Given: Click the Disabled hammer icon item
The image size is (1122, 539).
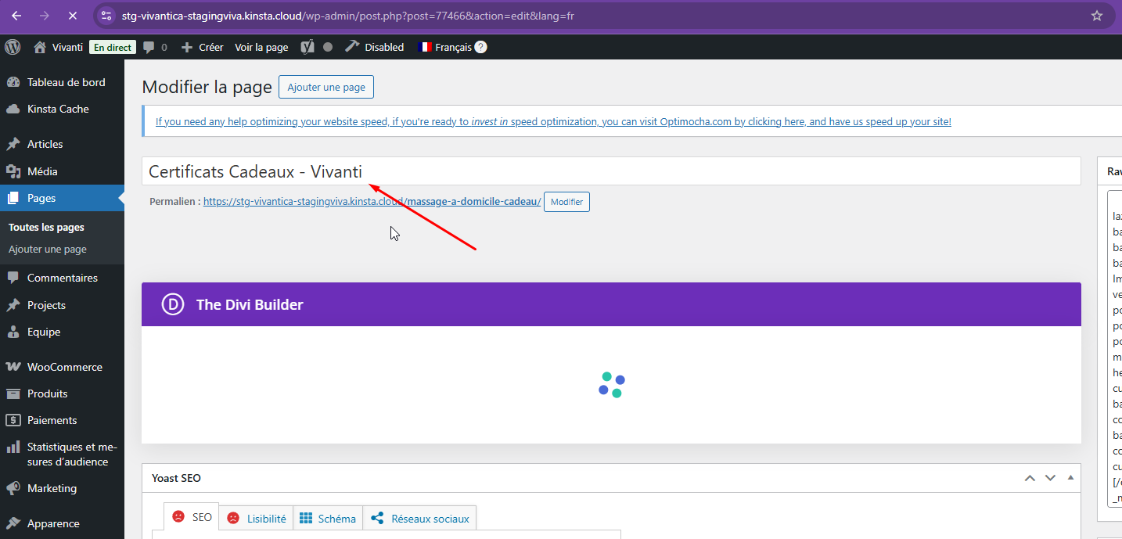Looking at the screenshot, I should pyautogui.click(x=375, y=47).
